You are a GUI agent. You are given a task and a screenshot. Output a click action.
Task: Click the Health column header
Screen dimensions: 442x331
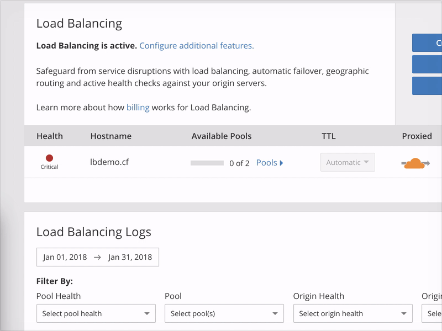click(50, 136)
